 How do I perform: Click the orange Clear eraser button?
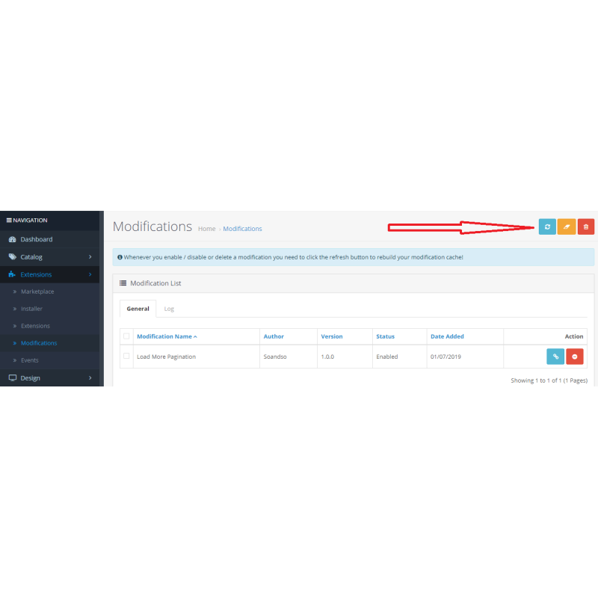click(x=567, y=226)
